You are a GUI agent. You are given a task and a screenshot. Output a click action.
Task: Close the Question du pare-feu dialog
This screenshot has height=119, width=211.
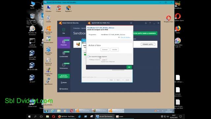click(x=131, y=23)
